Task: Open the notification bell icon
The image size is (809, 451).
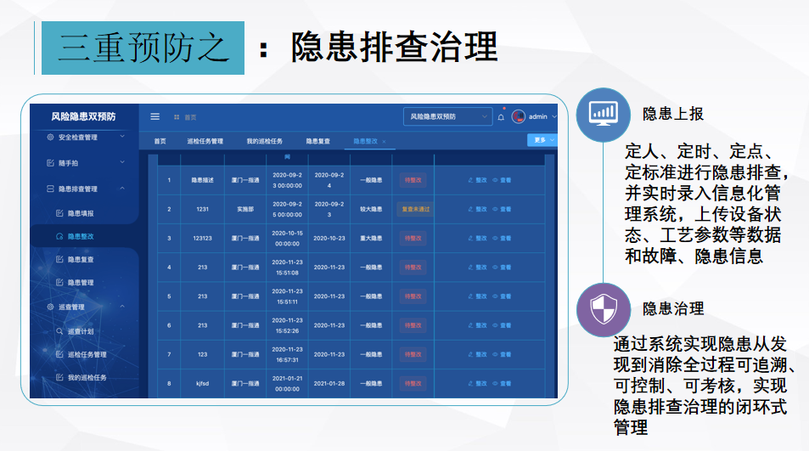Action: (x=501, y=116)
